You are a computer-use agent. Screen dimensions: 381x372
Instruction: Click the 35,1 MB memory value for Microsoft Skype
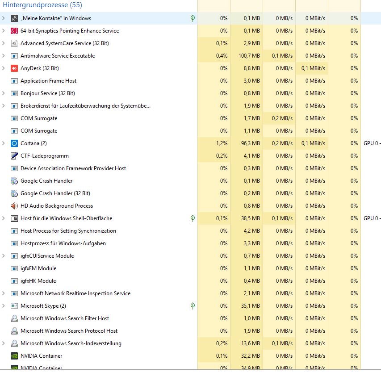tap(250, 306)
